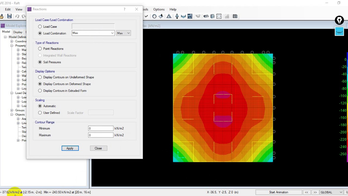
Task: Select Display Contours on Deformed Shape
Action: [40, 84]
